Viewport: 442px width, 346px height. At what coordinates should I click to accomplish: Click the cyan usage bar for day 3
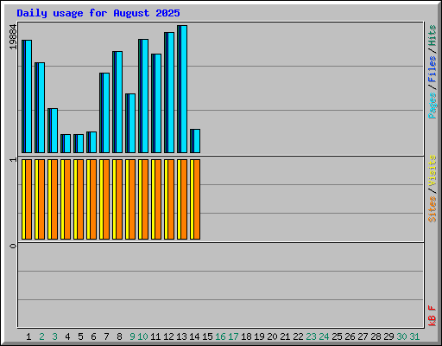tap(54, 131)
